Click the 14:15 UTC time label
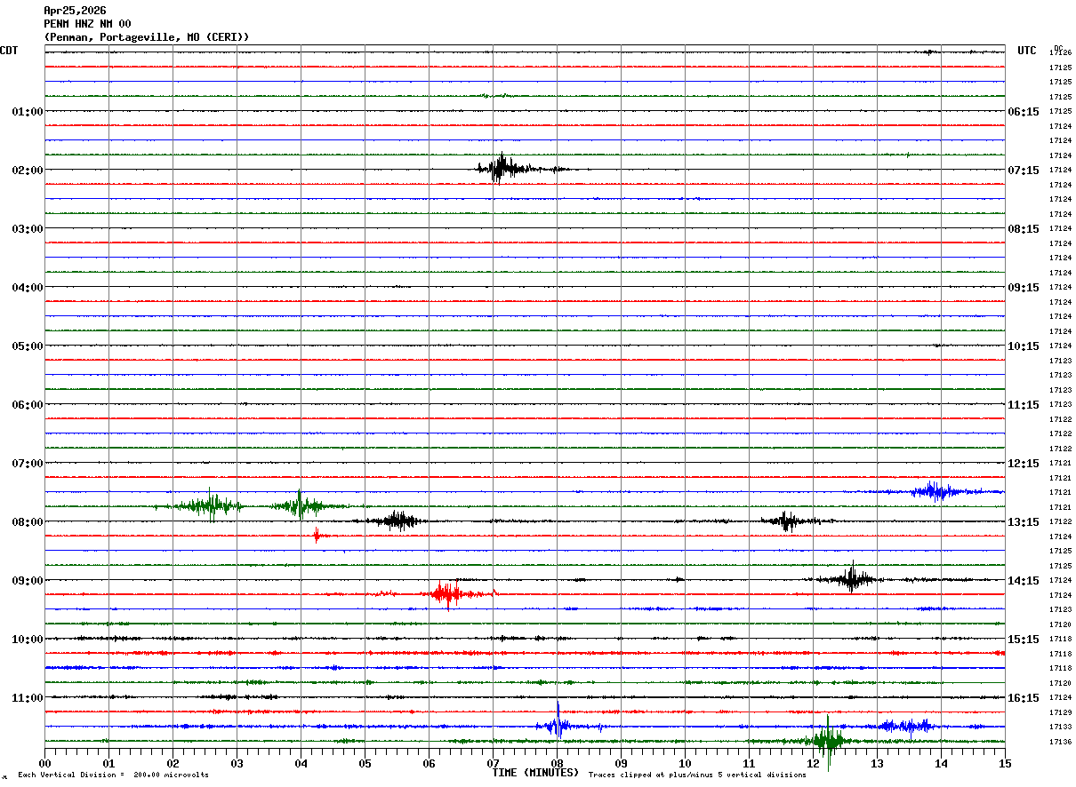The height and width of the screenshot is (787, 1076). (x=1024, y=581)
